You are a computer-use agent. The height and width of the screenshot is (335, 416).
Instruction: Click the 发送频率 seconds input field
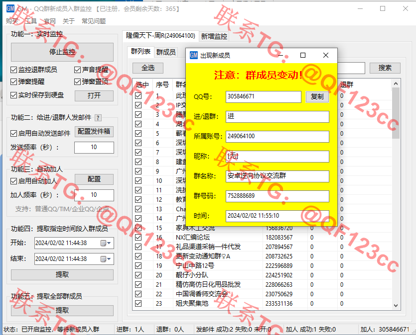point(94,148)
